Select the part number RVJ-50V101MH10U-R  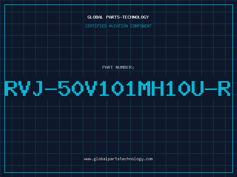click(118, 88)
